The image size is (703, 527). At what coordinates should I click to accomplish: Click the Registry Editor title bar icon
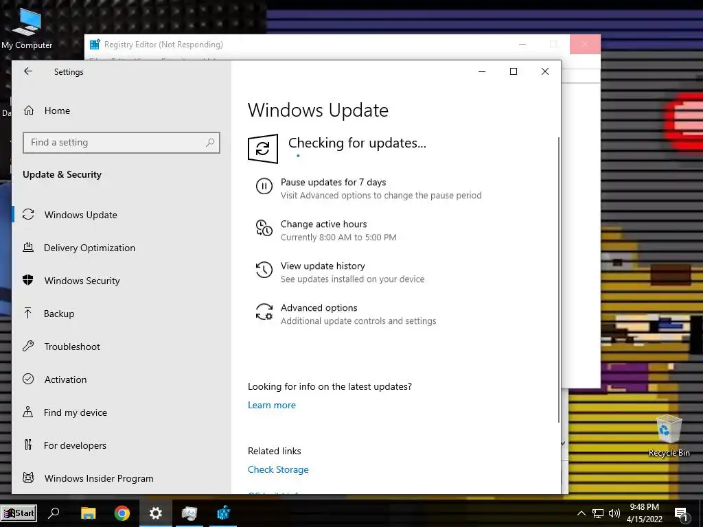(x=95, y=45)
